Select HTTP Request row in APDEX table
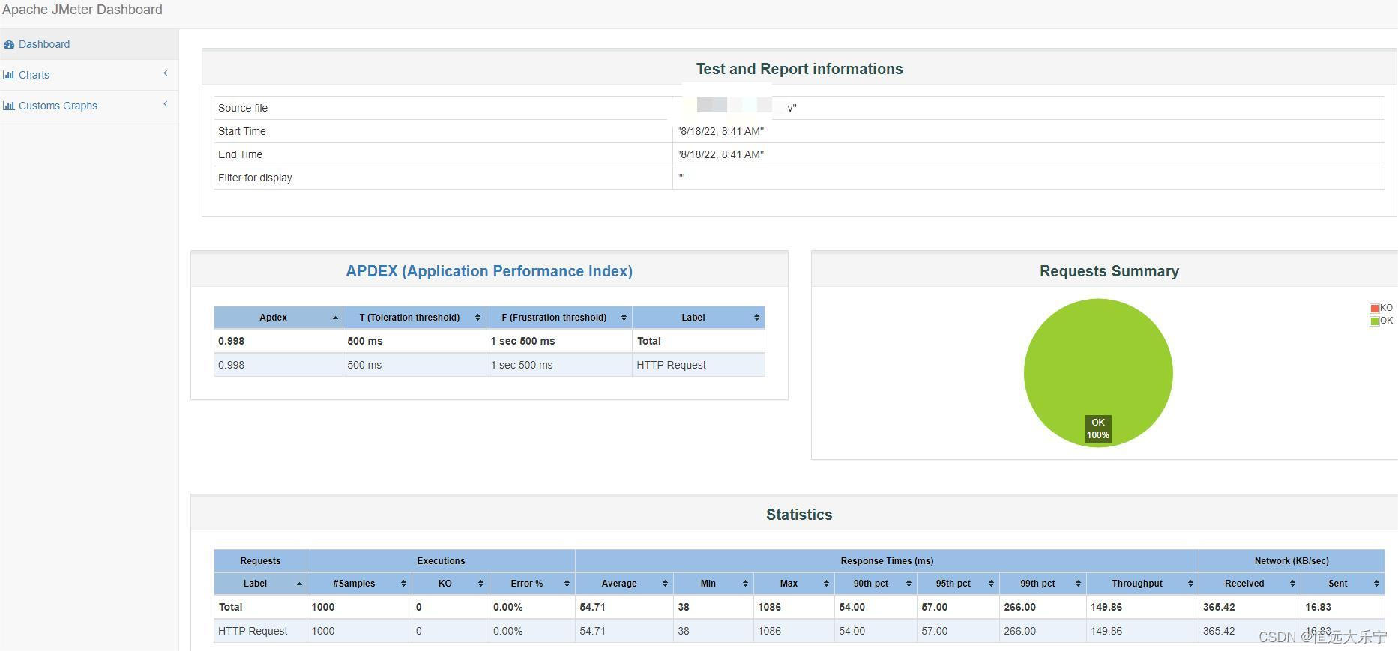This screenshot has width=1398, height=651. pyautogui.click(x=489, y=365)
